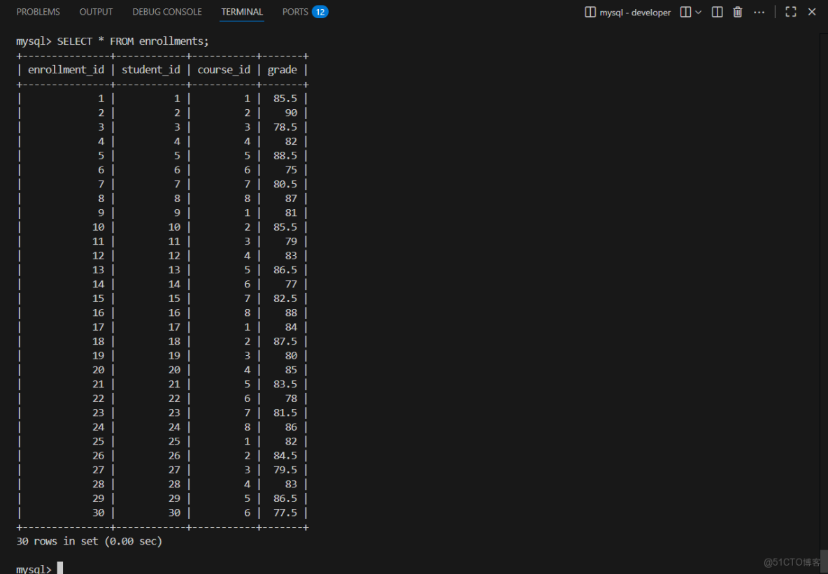Viewport: 828px width, 574px height.
Task: Click grade value 79.5
Action: click(x=285, y=469)
